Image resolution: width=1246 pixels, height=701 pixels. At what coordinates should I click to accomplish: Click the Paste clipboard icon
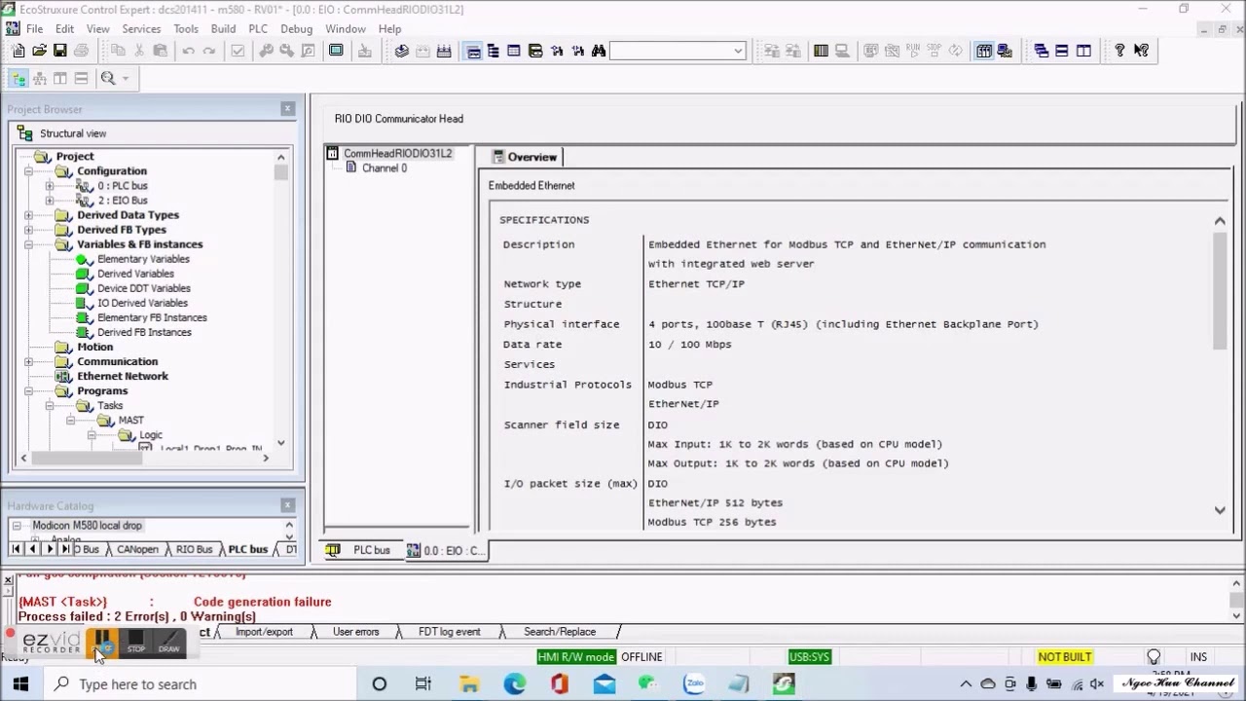point(160,51)
